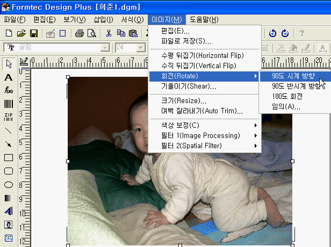This screenshot has width=331, height=247.
Task: Select the arrow line drawing tool
Action: tap(9, 144)
